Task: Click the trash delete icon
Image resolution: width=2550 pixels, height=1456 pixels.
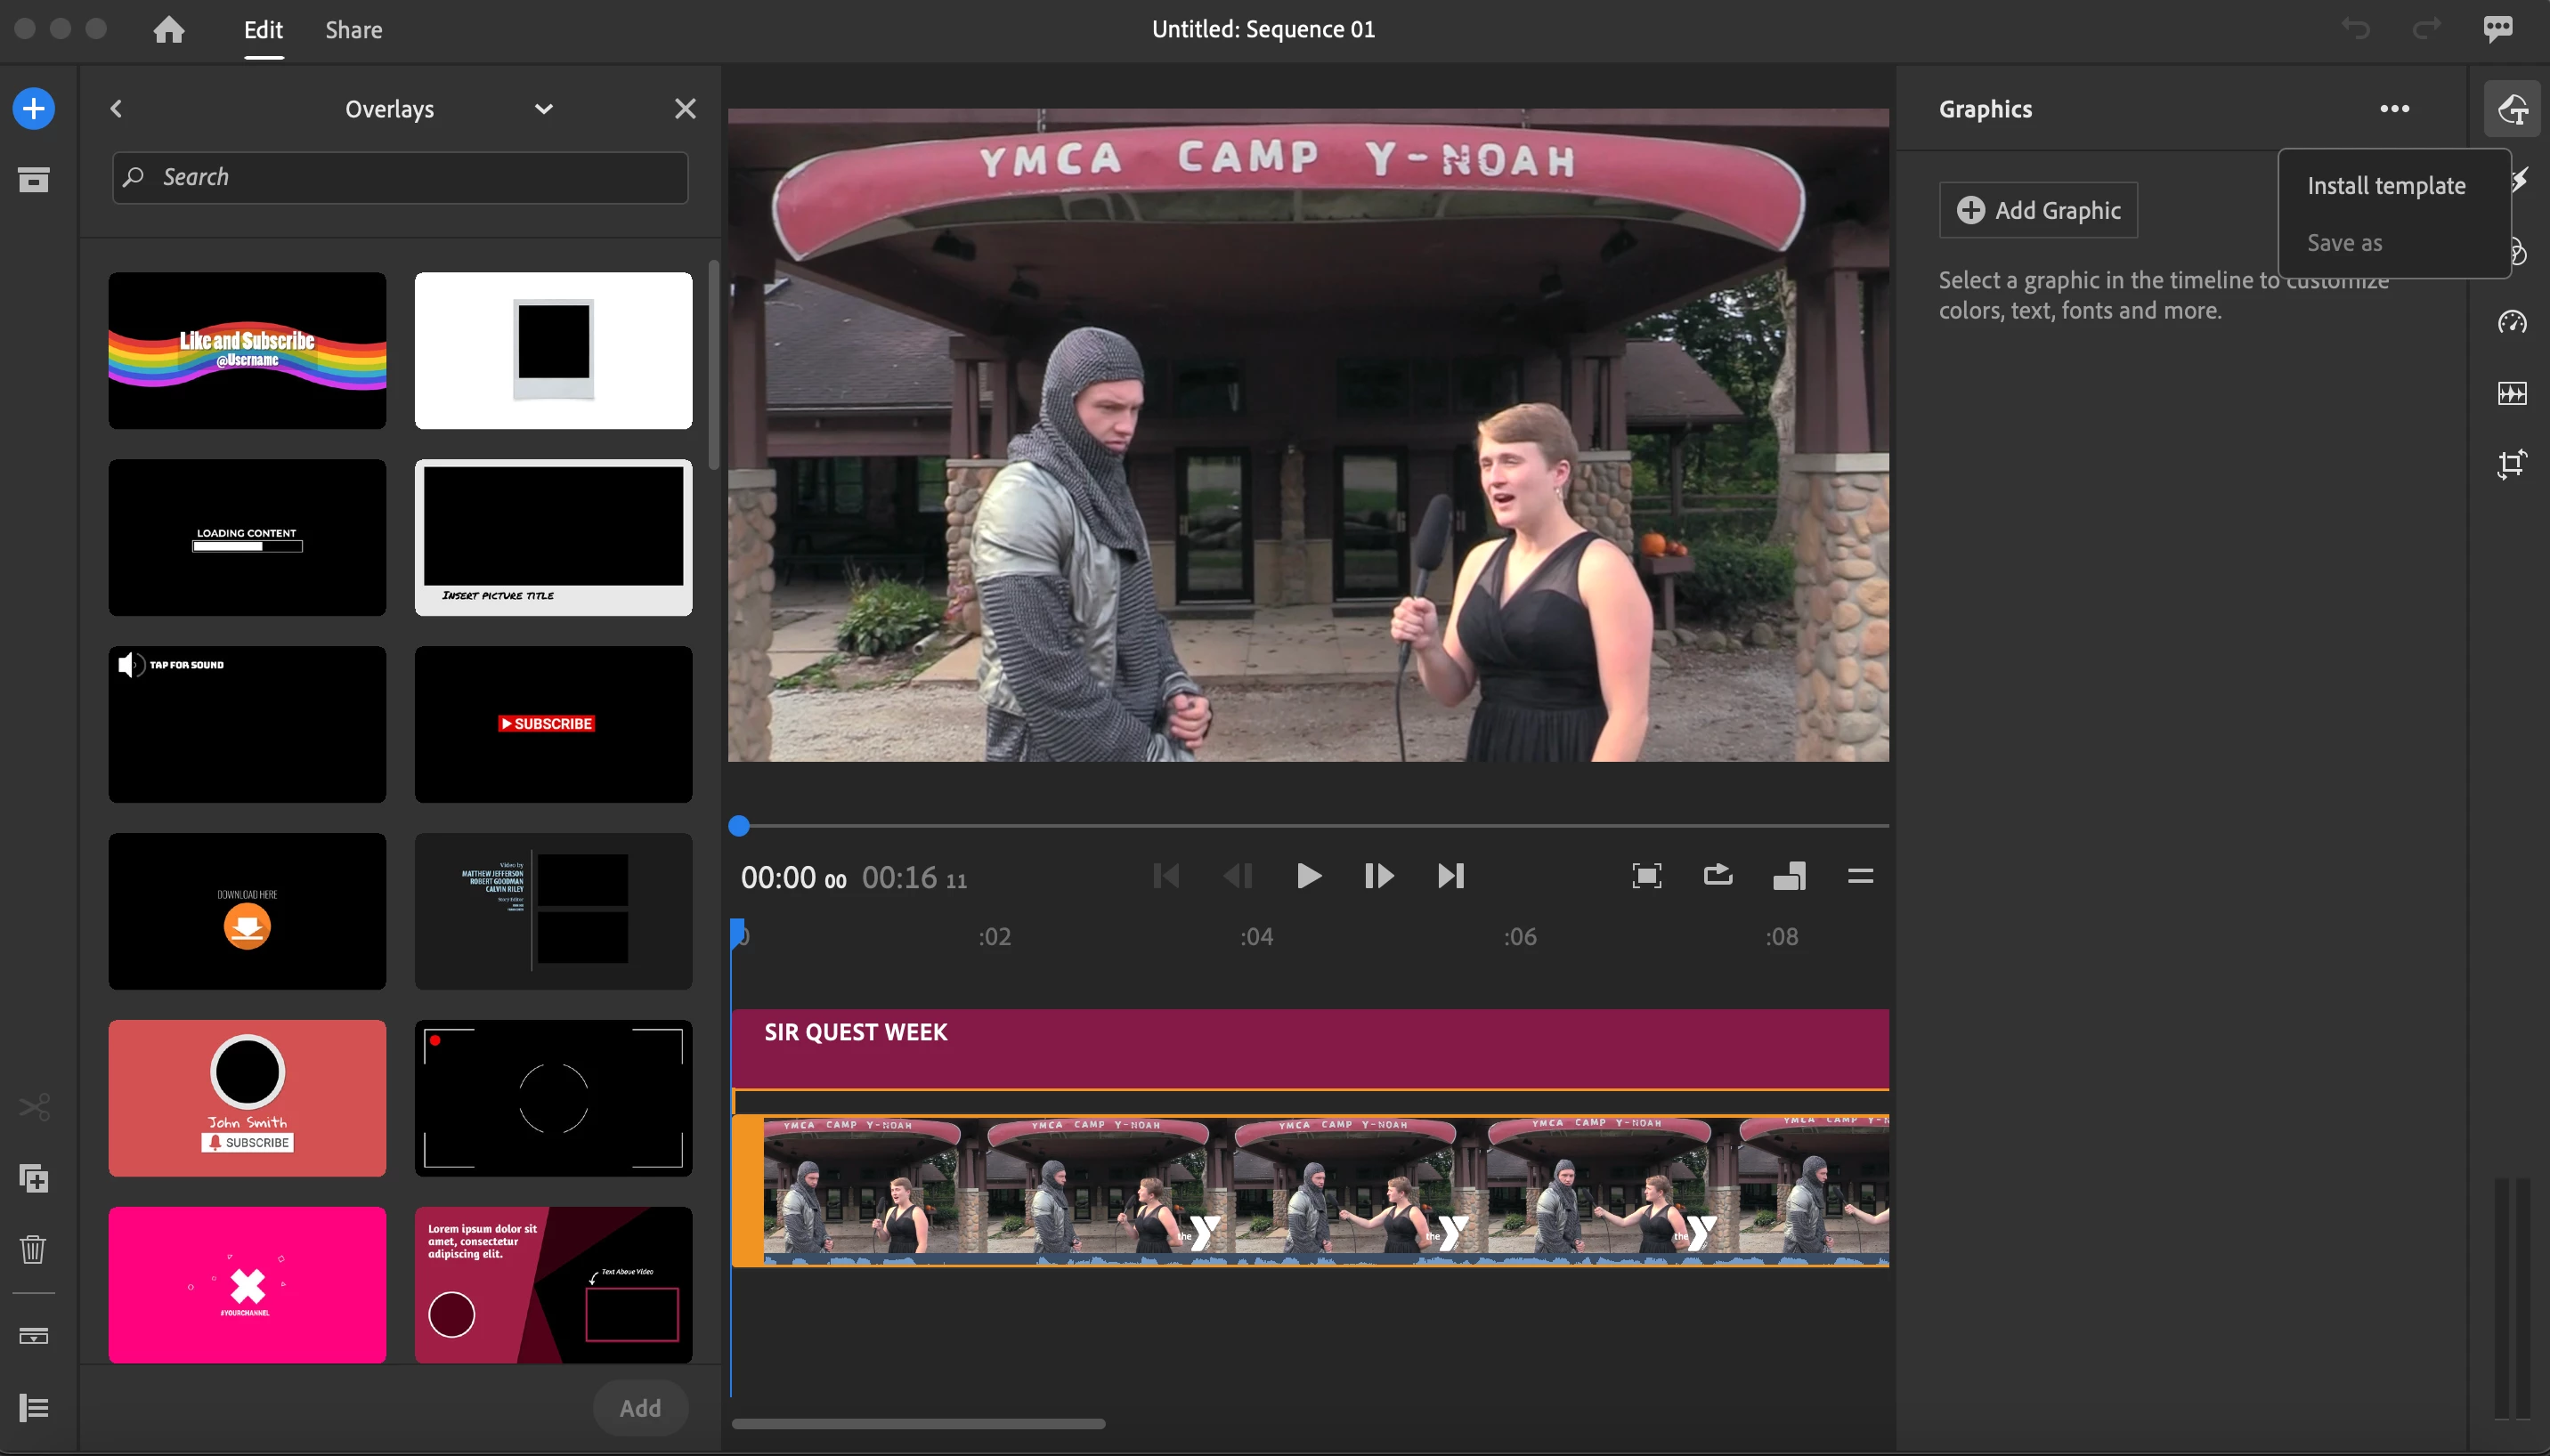Action: 33,1248
